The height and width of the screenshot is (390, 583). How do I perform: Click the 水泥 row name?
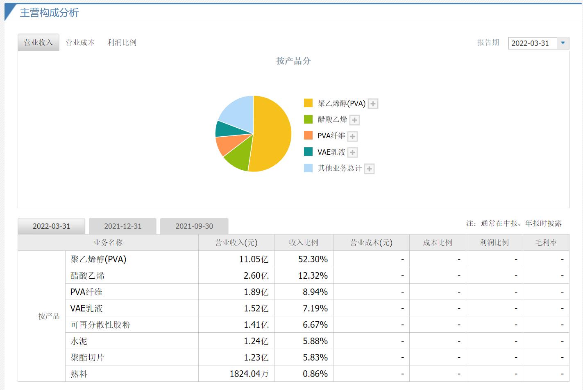pos(79,341)
